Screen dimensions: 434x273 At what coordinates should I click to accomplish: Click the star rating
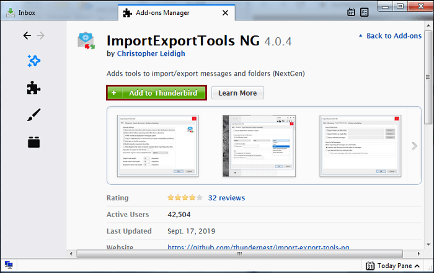coord(185,198)
